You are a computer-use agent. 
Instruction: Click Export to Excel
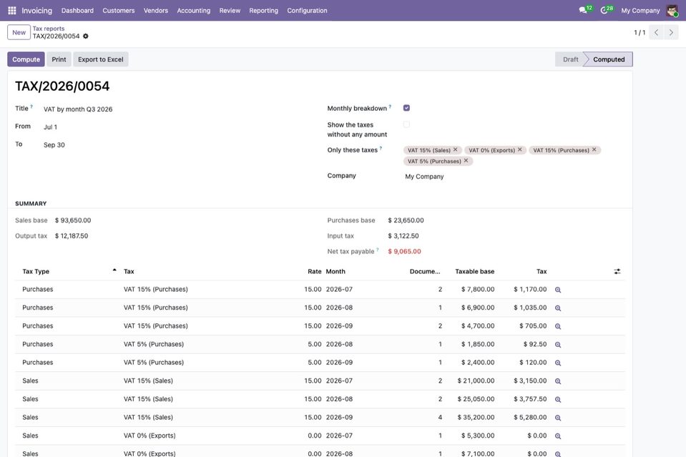pyautogui.click(x=101, y=59)
